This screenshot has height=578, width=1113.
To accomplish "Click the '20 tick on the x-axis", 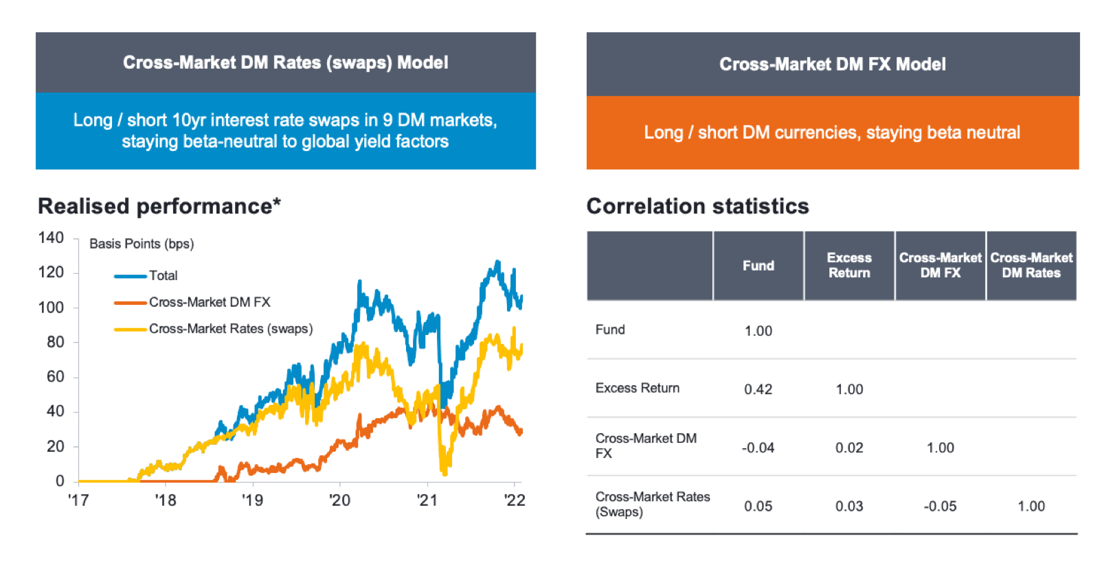I will pyautogui.click(x=340, y=500).
